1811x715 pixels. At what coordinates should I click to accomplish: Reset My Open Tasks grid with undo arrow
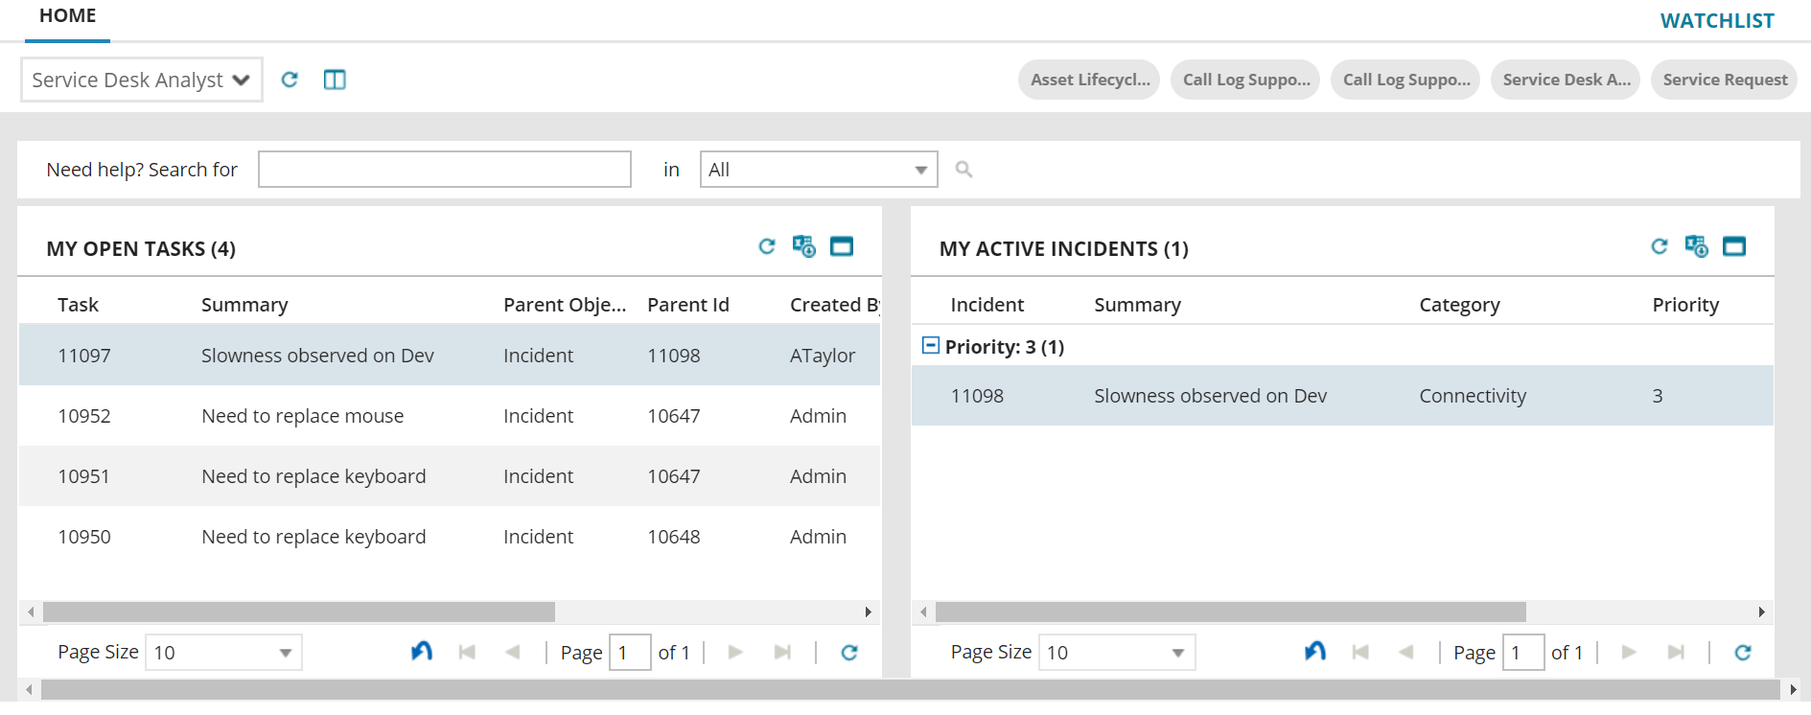[422, 652]
